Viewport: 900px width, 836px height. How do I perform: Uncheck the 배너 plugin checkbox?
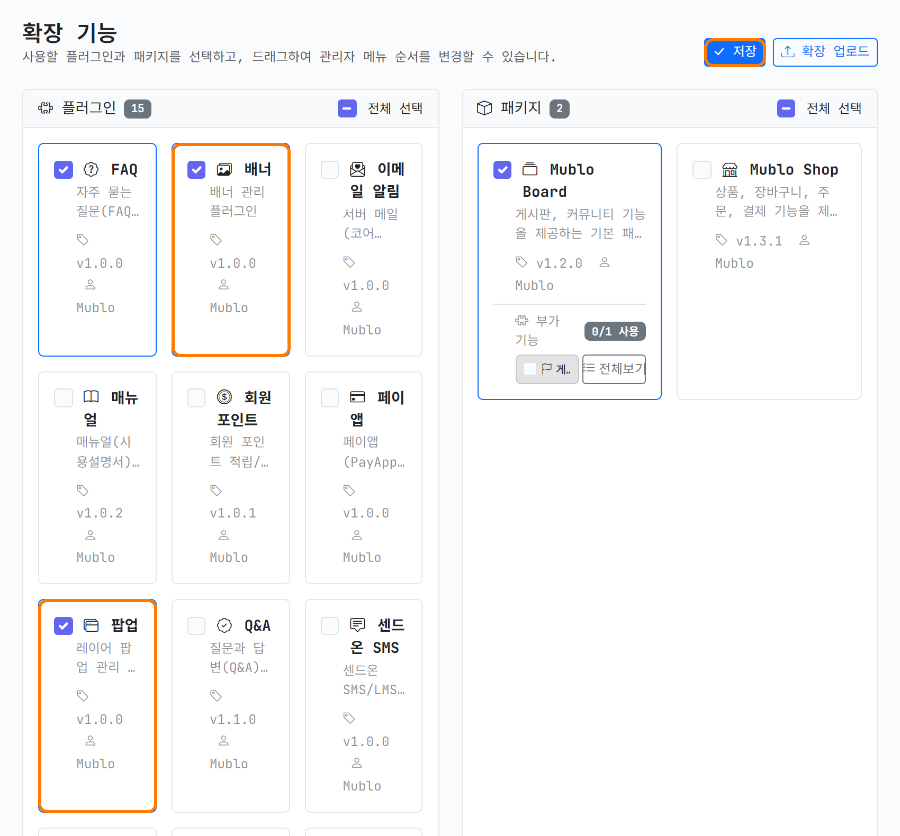(196, 170)
